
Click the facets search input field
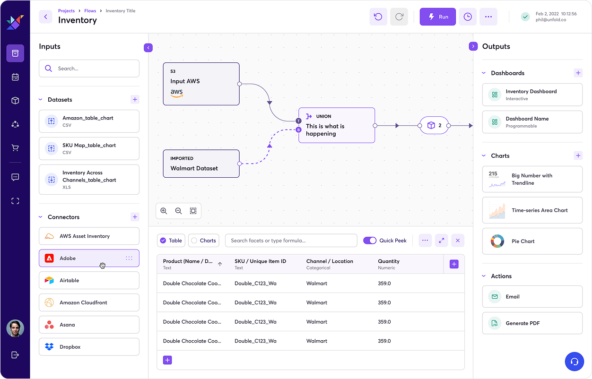coord(291,241)
